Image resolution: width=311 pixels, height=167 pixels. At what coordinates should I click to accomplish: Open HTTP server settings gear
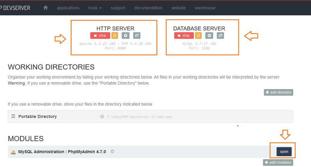[x=126, y=36]
